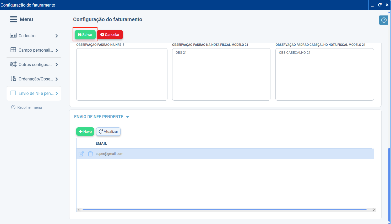Viewport: 391px width, 224px height.
Task: Collapse the ENVIO DE NFE PENDENTE section arrow
Action: pyautogui.click(x=128, y=117)
